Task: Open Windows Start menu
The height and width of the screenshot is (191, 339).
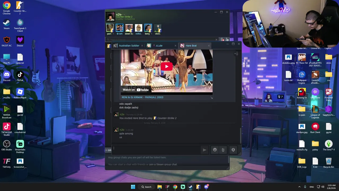Action: tap(133, 187)
